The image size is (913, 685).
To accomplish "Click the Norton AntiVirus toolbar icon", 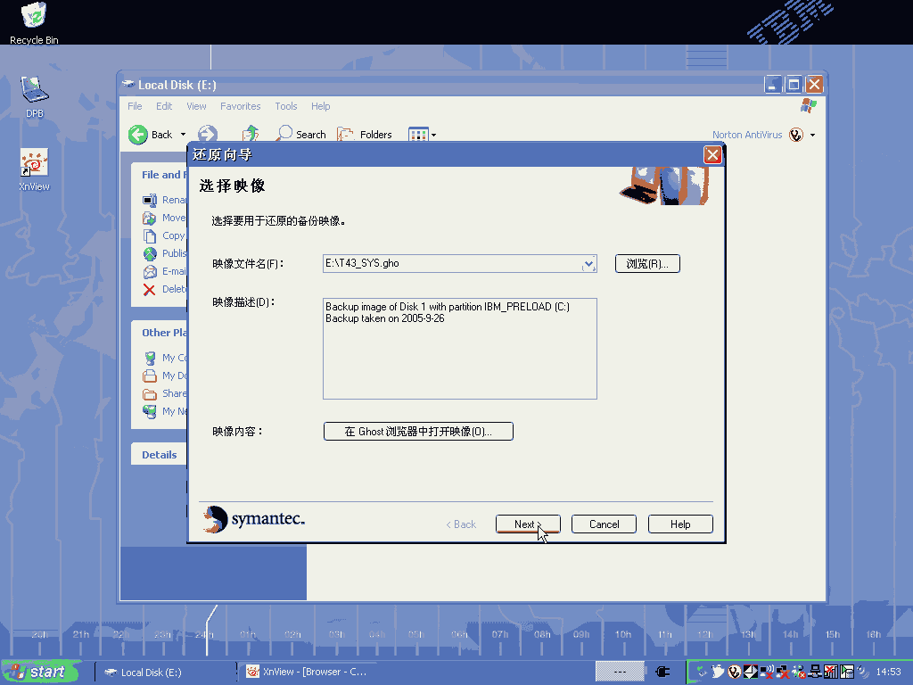I will (x=795, y=135).
